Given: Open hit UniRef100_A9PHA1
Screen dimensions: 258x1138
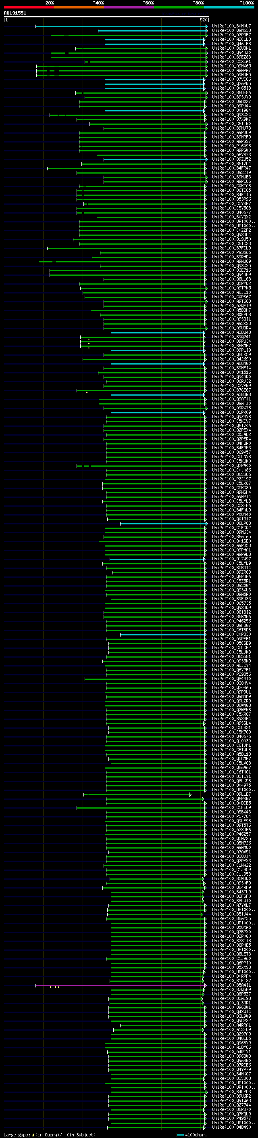Looking at the screenshot, I should tap(231, 550).
